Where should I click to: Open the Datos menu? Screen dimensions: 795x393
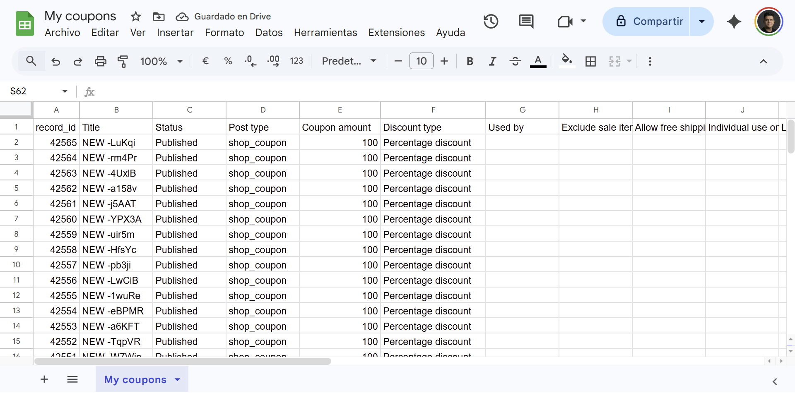269,33
